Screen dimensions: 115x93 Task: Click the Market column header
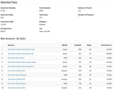click(x=65, y=45)
